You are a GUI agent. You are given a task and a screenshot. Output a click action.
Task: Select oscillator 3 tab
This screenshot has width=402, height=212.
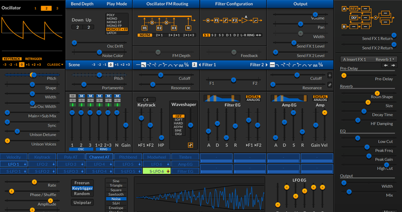click(x=57, y=8)
